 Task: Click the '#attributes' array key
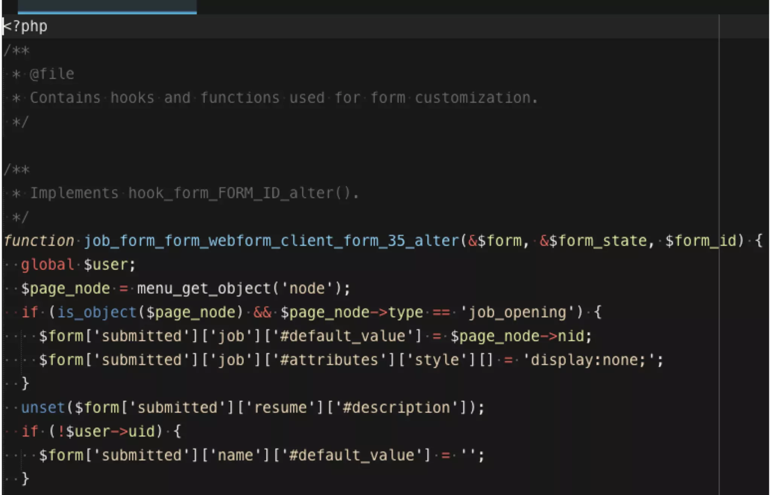329,360
